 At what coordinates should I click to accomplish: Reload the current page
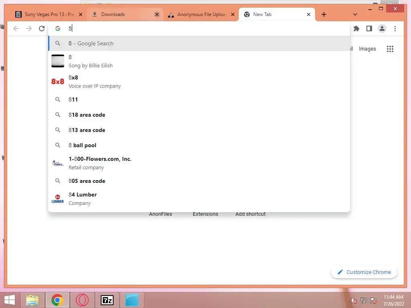(42, 28)
